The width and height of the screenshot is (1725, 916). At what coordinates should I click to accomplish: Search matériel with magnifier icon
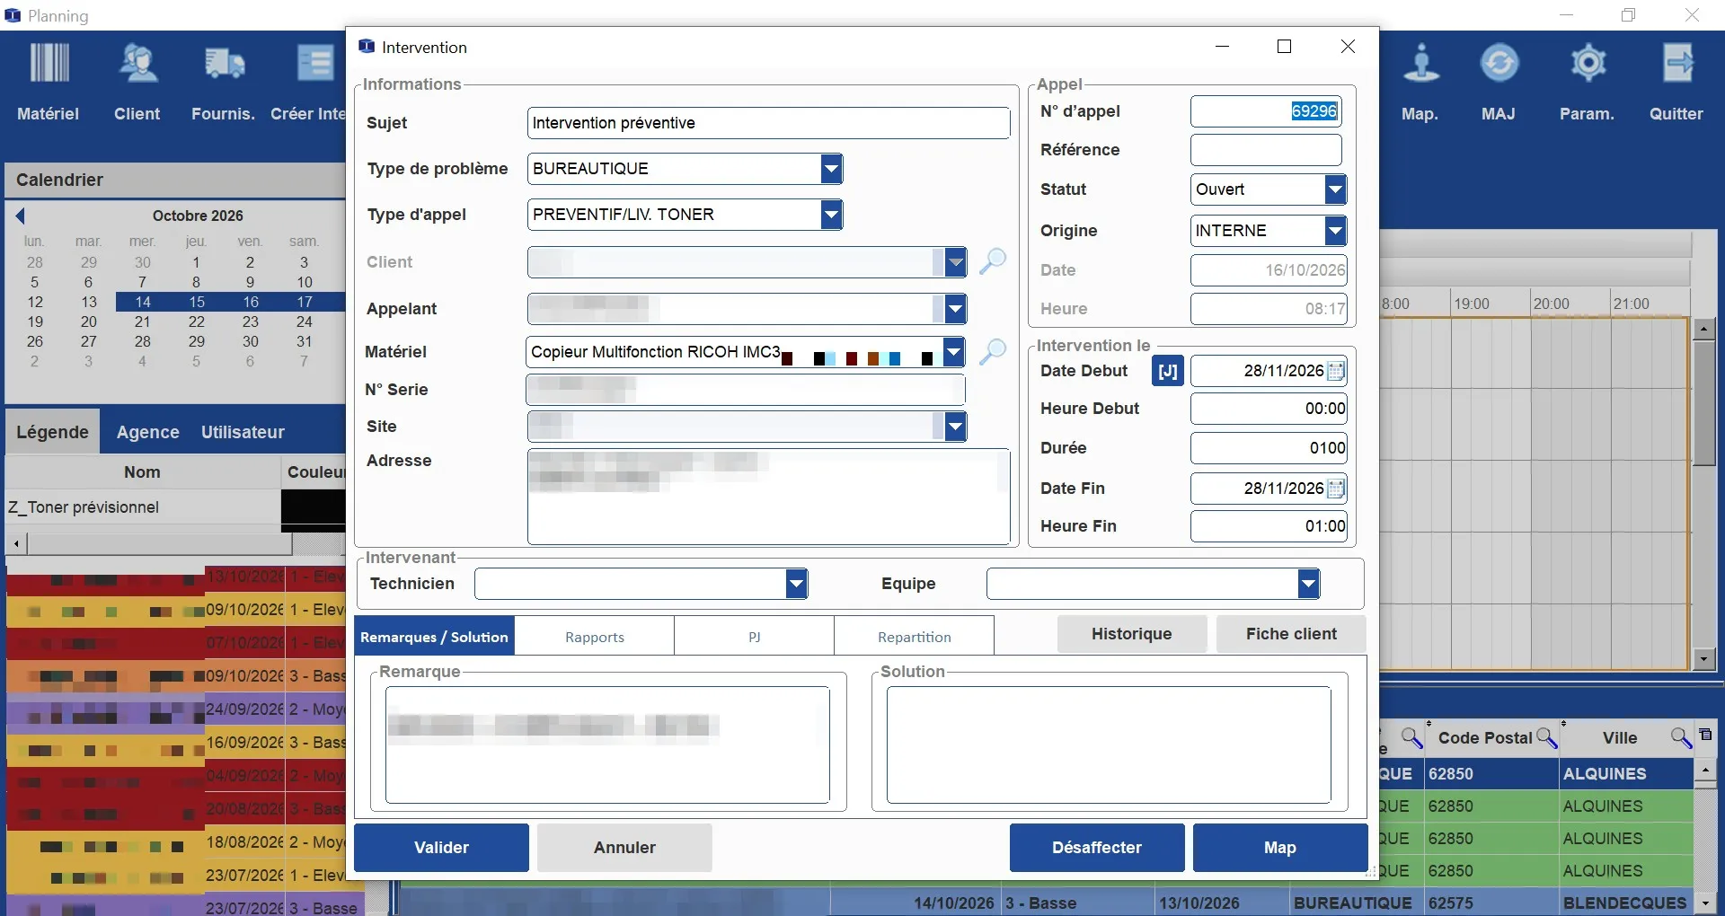coord(993,351)
